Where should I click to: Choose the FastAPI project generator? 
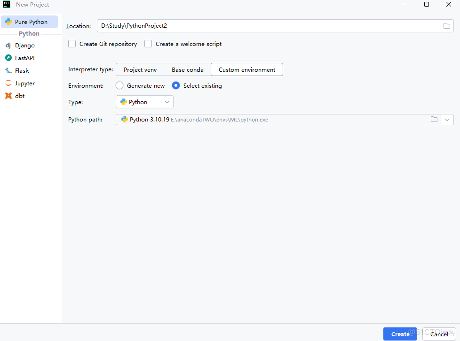pyautogui.click(x=24, y=58)
